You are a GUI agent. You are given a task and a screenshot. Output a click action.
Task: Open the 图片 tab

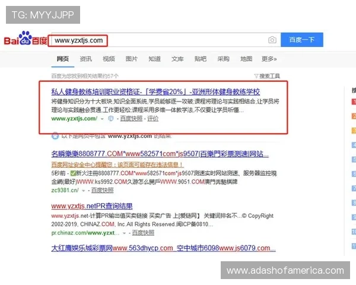point(132,59)
